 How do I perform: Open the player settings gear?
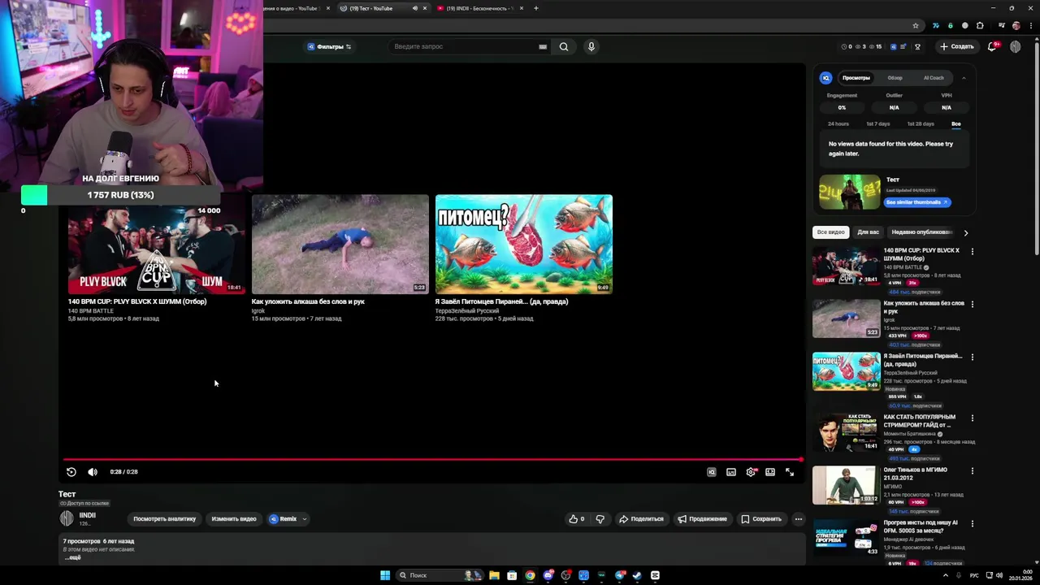coord(751,472)
